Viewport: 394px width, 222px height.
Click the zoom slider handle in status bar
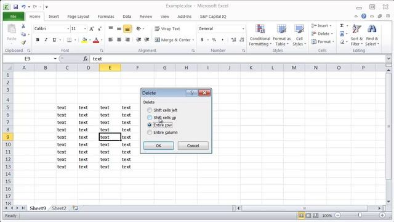tap(360, 215)
